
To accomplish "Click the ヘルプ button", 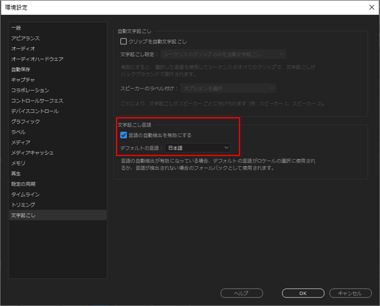I will (x=242, y=293).
